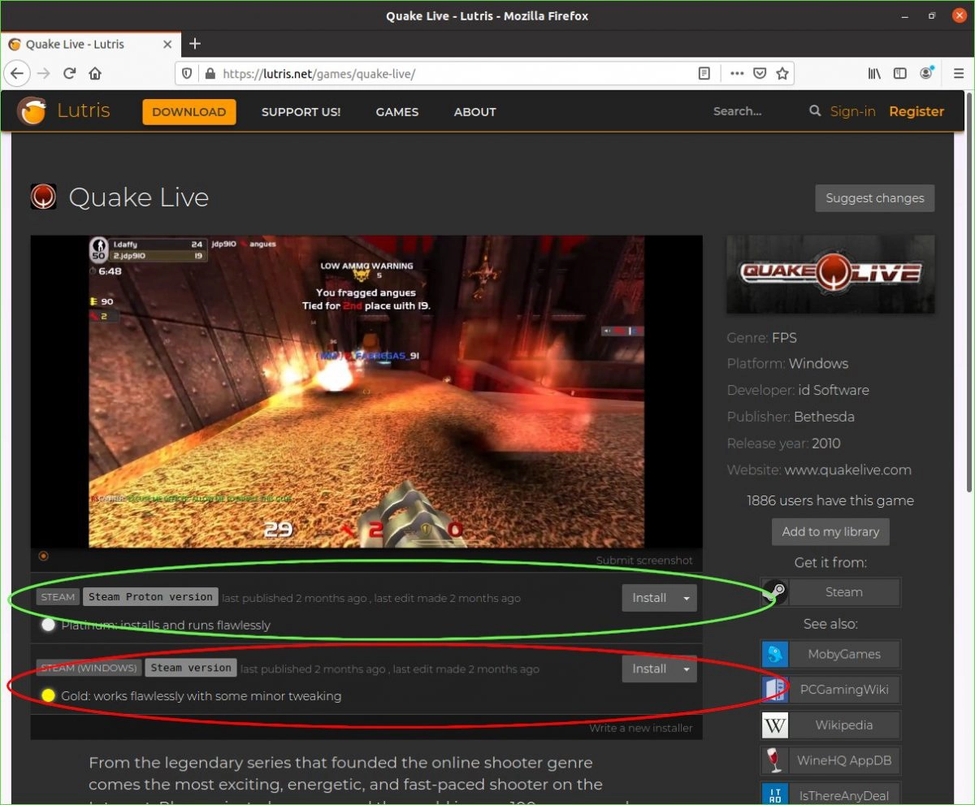Click the Register link
This screenshot has height=805, width=975.
(x=916, y=111)
